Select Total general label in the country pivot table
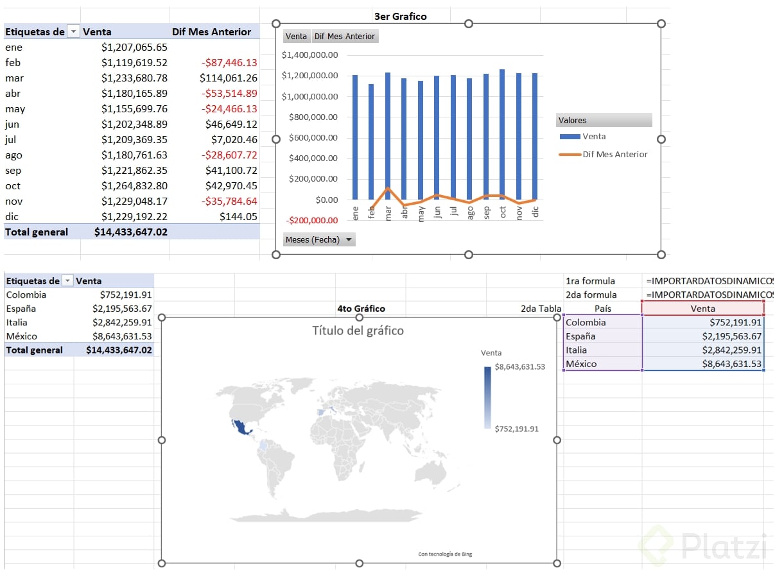 [x=39, y=350]
